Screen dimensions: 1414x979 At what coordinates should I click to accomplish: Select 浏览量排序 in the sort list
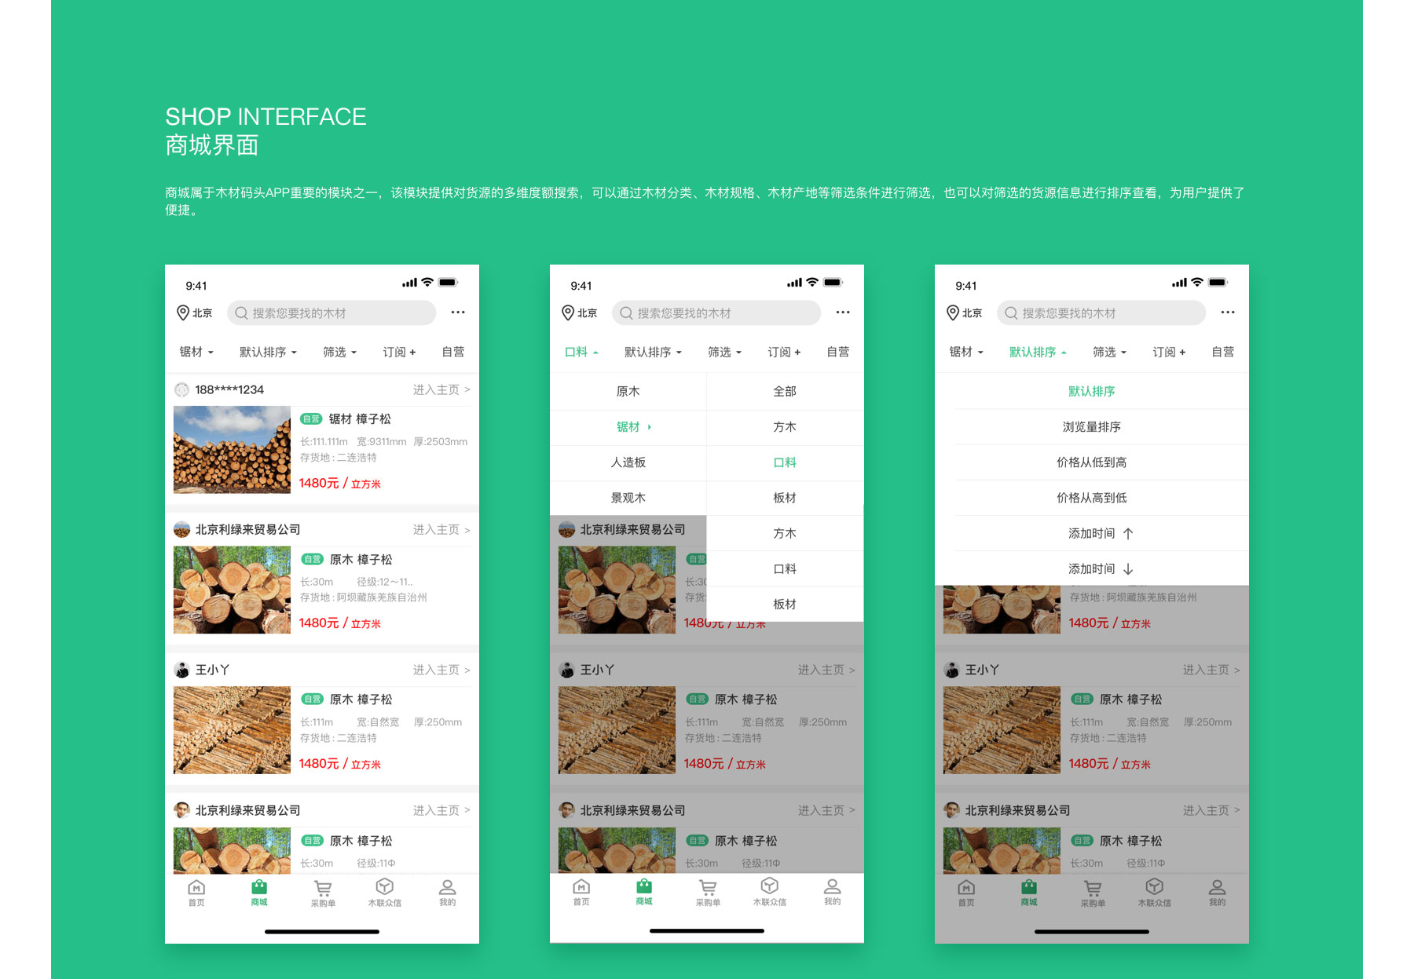(x=1091, y=427)
